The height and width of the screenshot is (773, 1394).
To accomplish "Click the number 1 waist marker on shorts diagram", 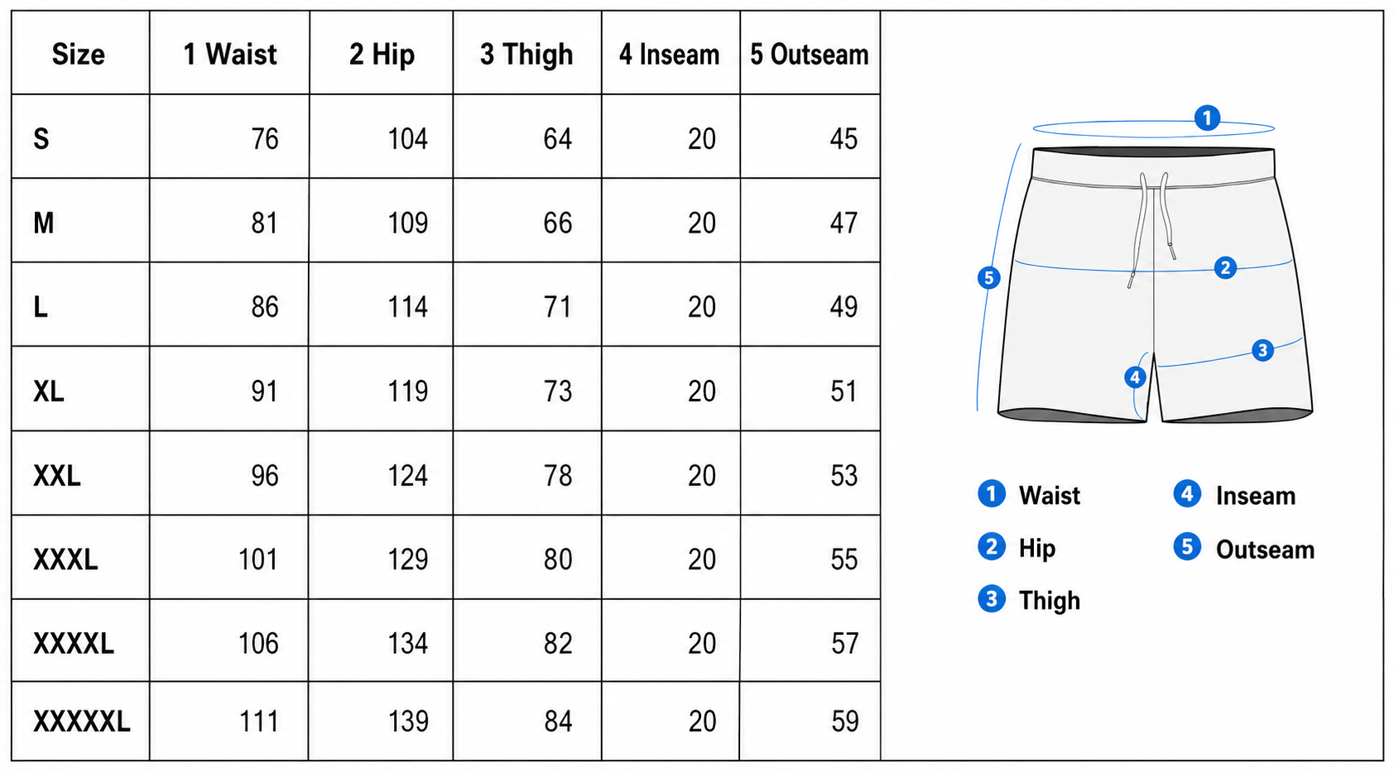I will pos(1207,118).
